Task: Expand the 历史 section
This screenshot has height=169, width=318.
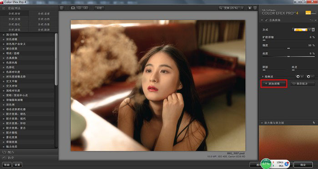Action: click(29, 158)
